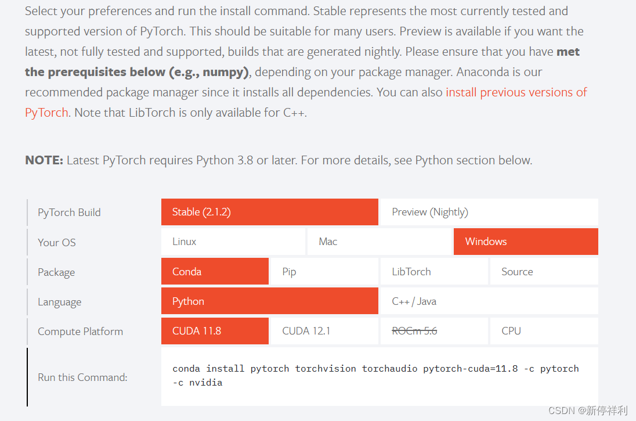This screenshot has height=421, width=636.
Task: Select Linux as your OS
Action: pyautogui.click(x=233, y=242)
